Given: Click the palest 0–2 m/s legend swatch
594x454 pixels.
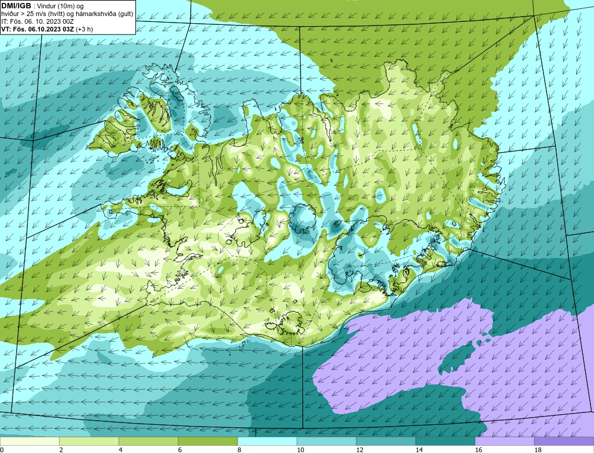Looking at the screenshot, I should coord(30,442).
